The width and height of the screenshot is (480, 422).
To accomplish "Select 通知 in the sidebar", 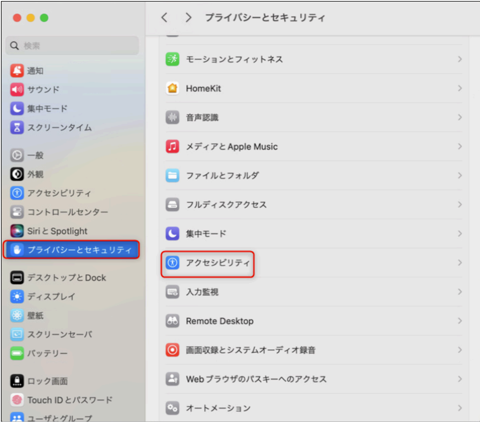I will [35, 71].
